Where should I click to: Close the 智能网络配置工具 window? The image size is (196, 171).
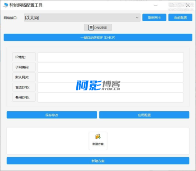point(187,5)
